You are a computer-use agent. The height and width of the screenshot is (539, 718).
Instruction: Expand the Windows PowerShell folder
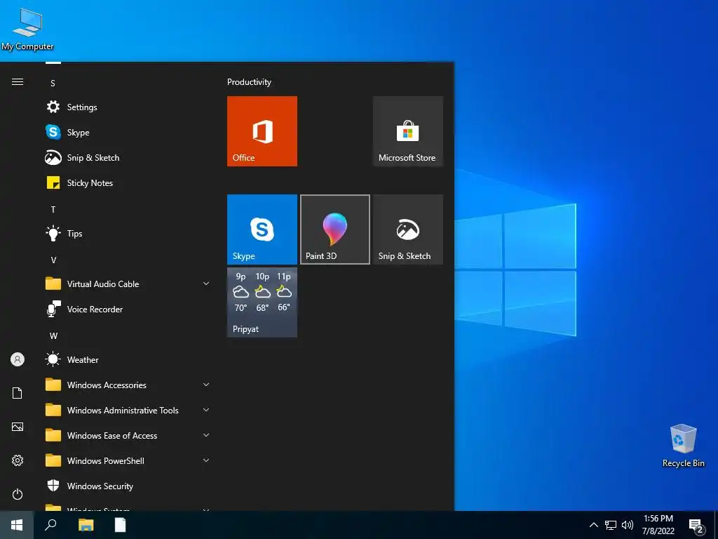[128, 461]
